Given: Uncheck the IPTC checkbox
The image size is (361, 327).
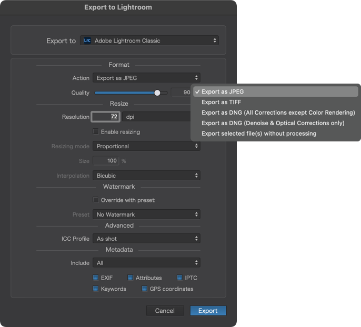Looking at the screenshot, I should click(x=179, y=278).
